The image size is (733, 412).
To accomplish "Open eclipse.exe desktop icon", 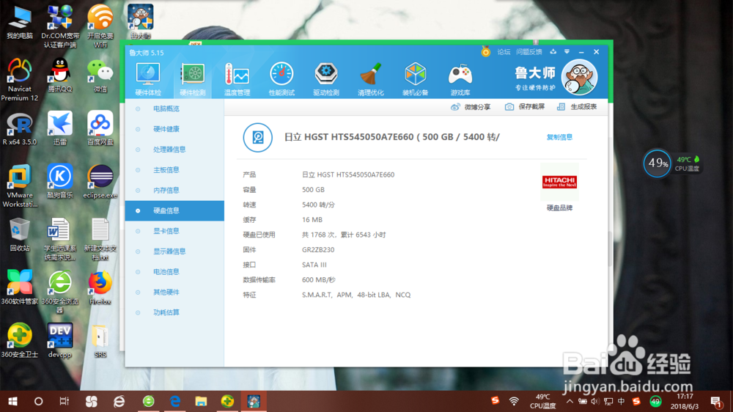I will tap(100, 182).
